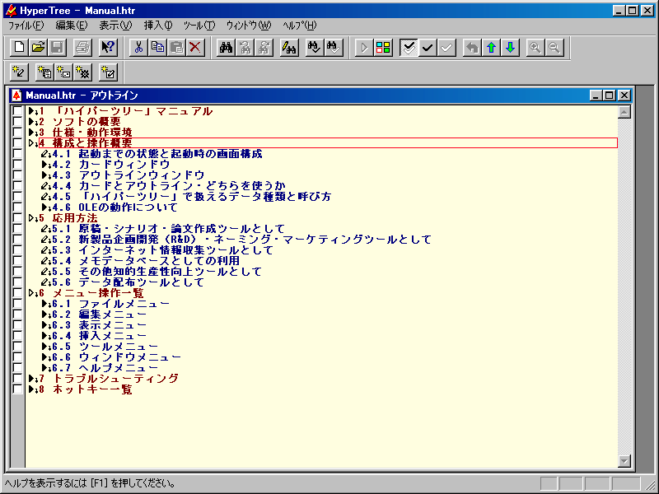Open the 表示(V) menu
Screen dimensions: 659x494
115,26
